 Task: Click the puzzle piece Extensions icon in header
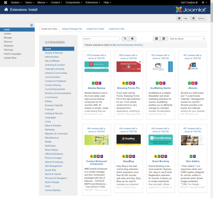(x=6, y=10)
